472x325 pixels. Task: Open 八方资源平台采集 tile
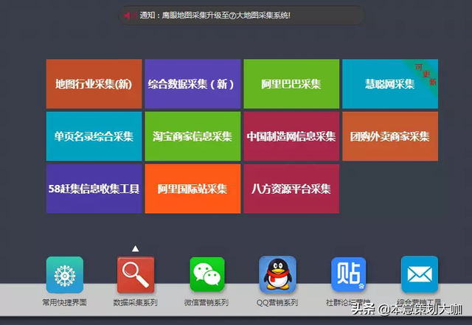coord(291,189)
